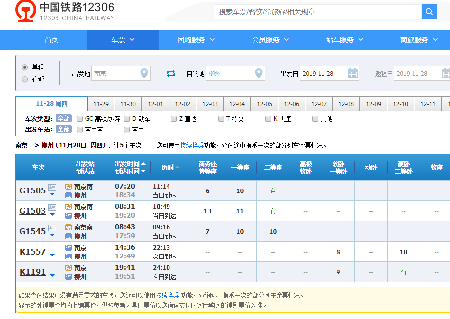Click the 出发日 date field

[x=330, y=73]
